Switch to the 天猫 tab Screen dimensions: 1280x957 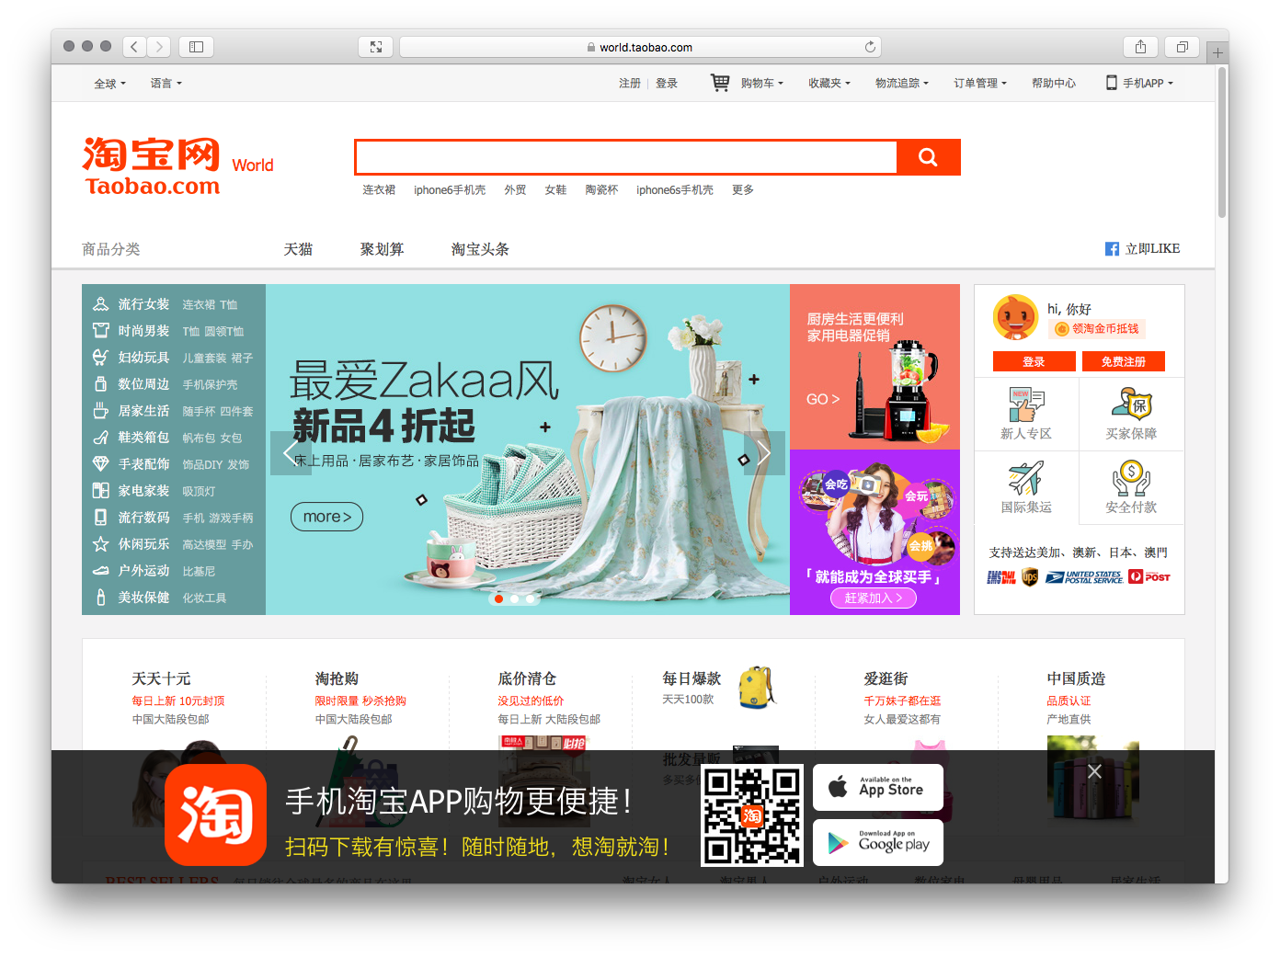[298, 249]
